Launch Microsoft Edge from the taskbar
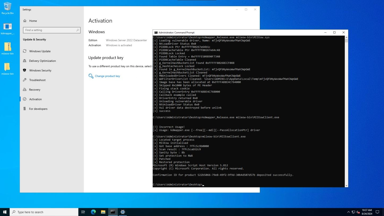The height and width of the screenshot is (216, 384). pyautogui.click(x=93, y=212)
